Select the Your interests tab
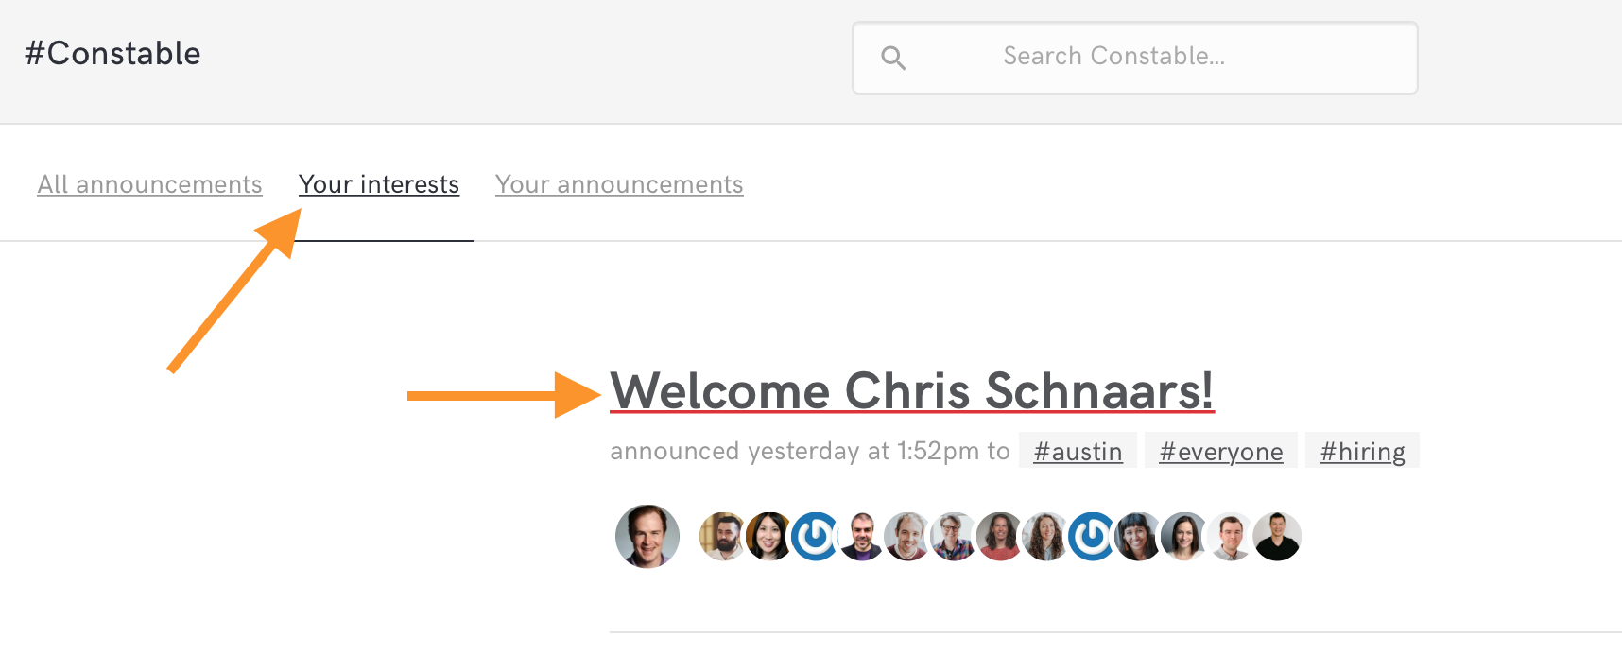This screenshot has width=1622, height=671. pyautogui.click(x=378, y=184)
